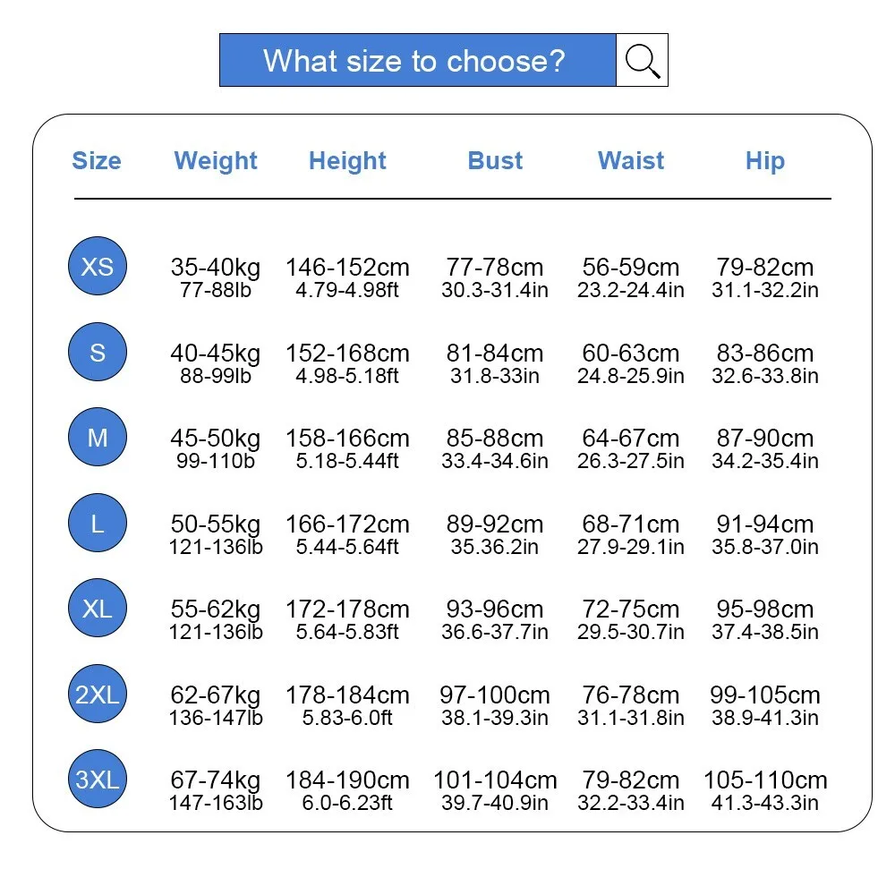Image resolution: width=895 pixels, height=895 pixels.
Task: Select the 3XL size circle badge
Action: 98,780
